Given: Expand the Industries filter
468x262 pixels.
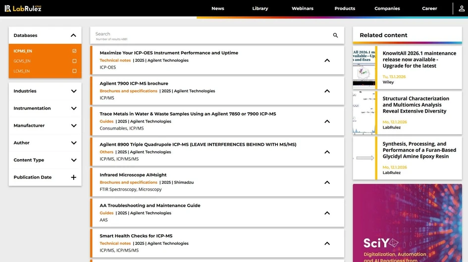Looking at the screenshot, I should tap(74, 91).
